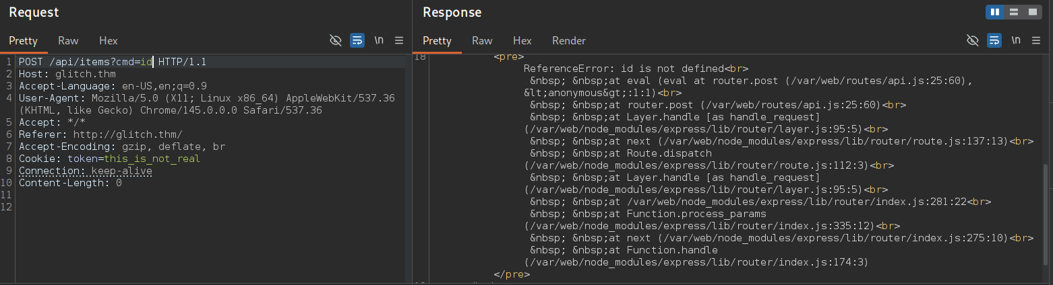Click the Cookie token value this_is_not_real

(x=152, y=159)
